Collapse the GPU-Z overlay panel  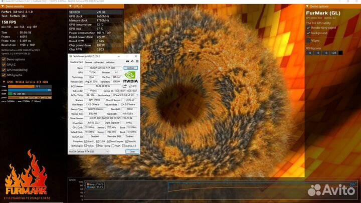coord(71,7)
